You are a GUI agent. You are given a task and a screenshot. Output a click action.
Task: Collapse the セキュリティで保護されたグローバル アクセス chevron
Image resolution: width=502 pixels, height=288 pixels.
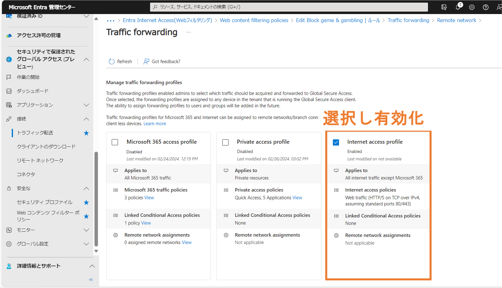pyautogui.click(x=86, y=59)
